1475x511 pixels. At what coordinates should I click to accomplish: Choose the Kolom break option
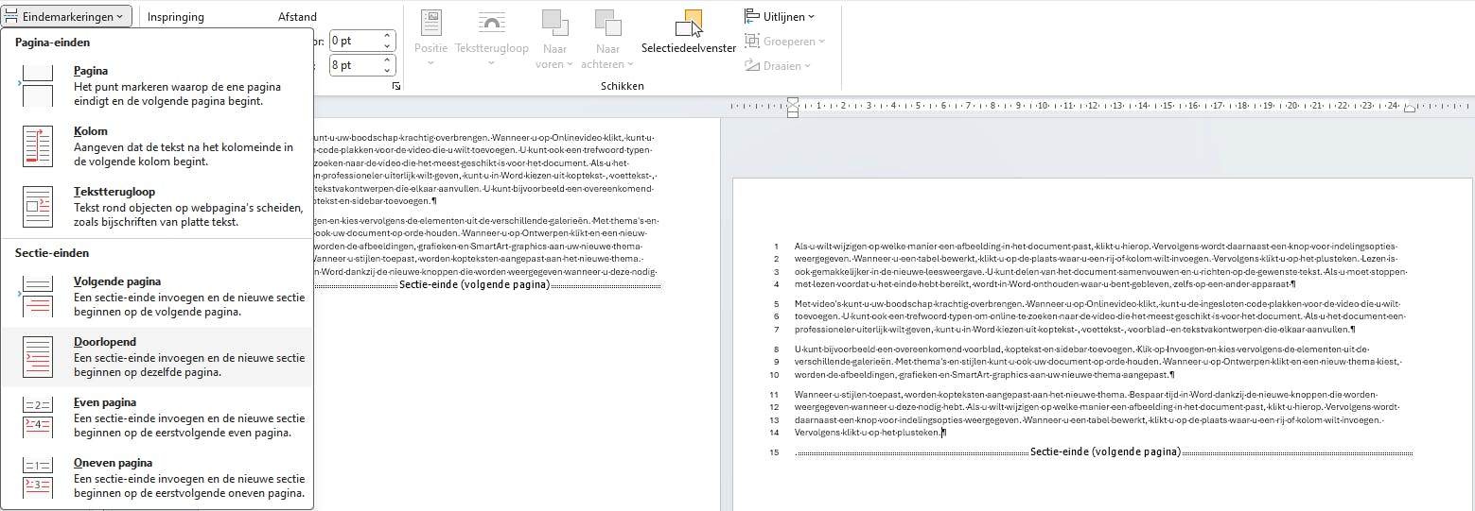(x=157, y=146)
